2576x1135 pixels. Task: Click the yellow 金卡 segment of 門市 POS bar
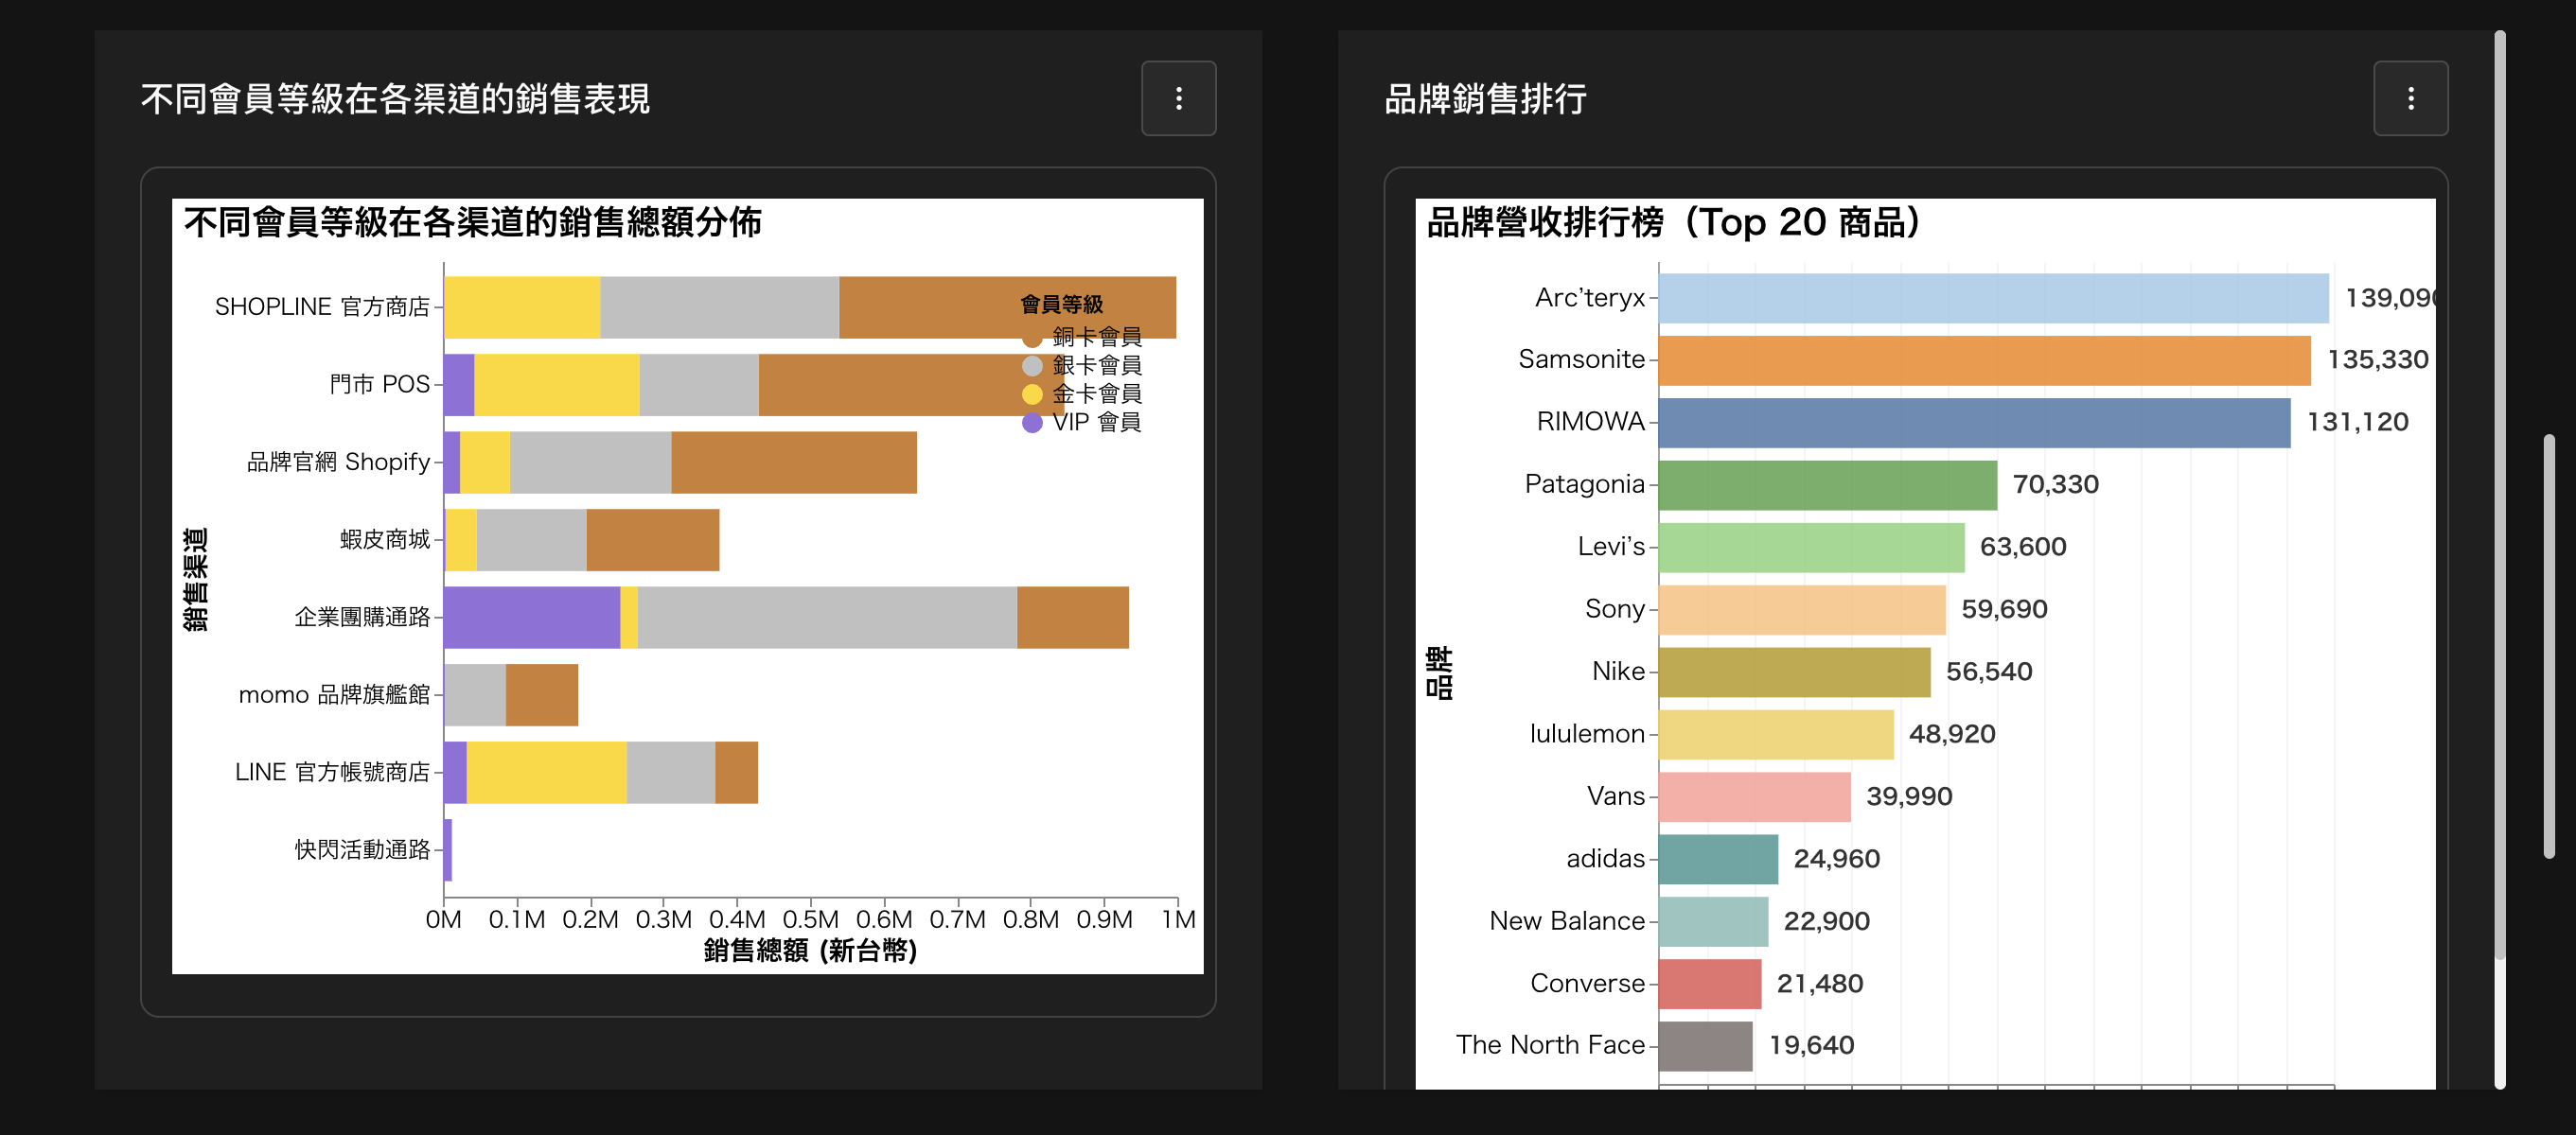(557, 385)
